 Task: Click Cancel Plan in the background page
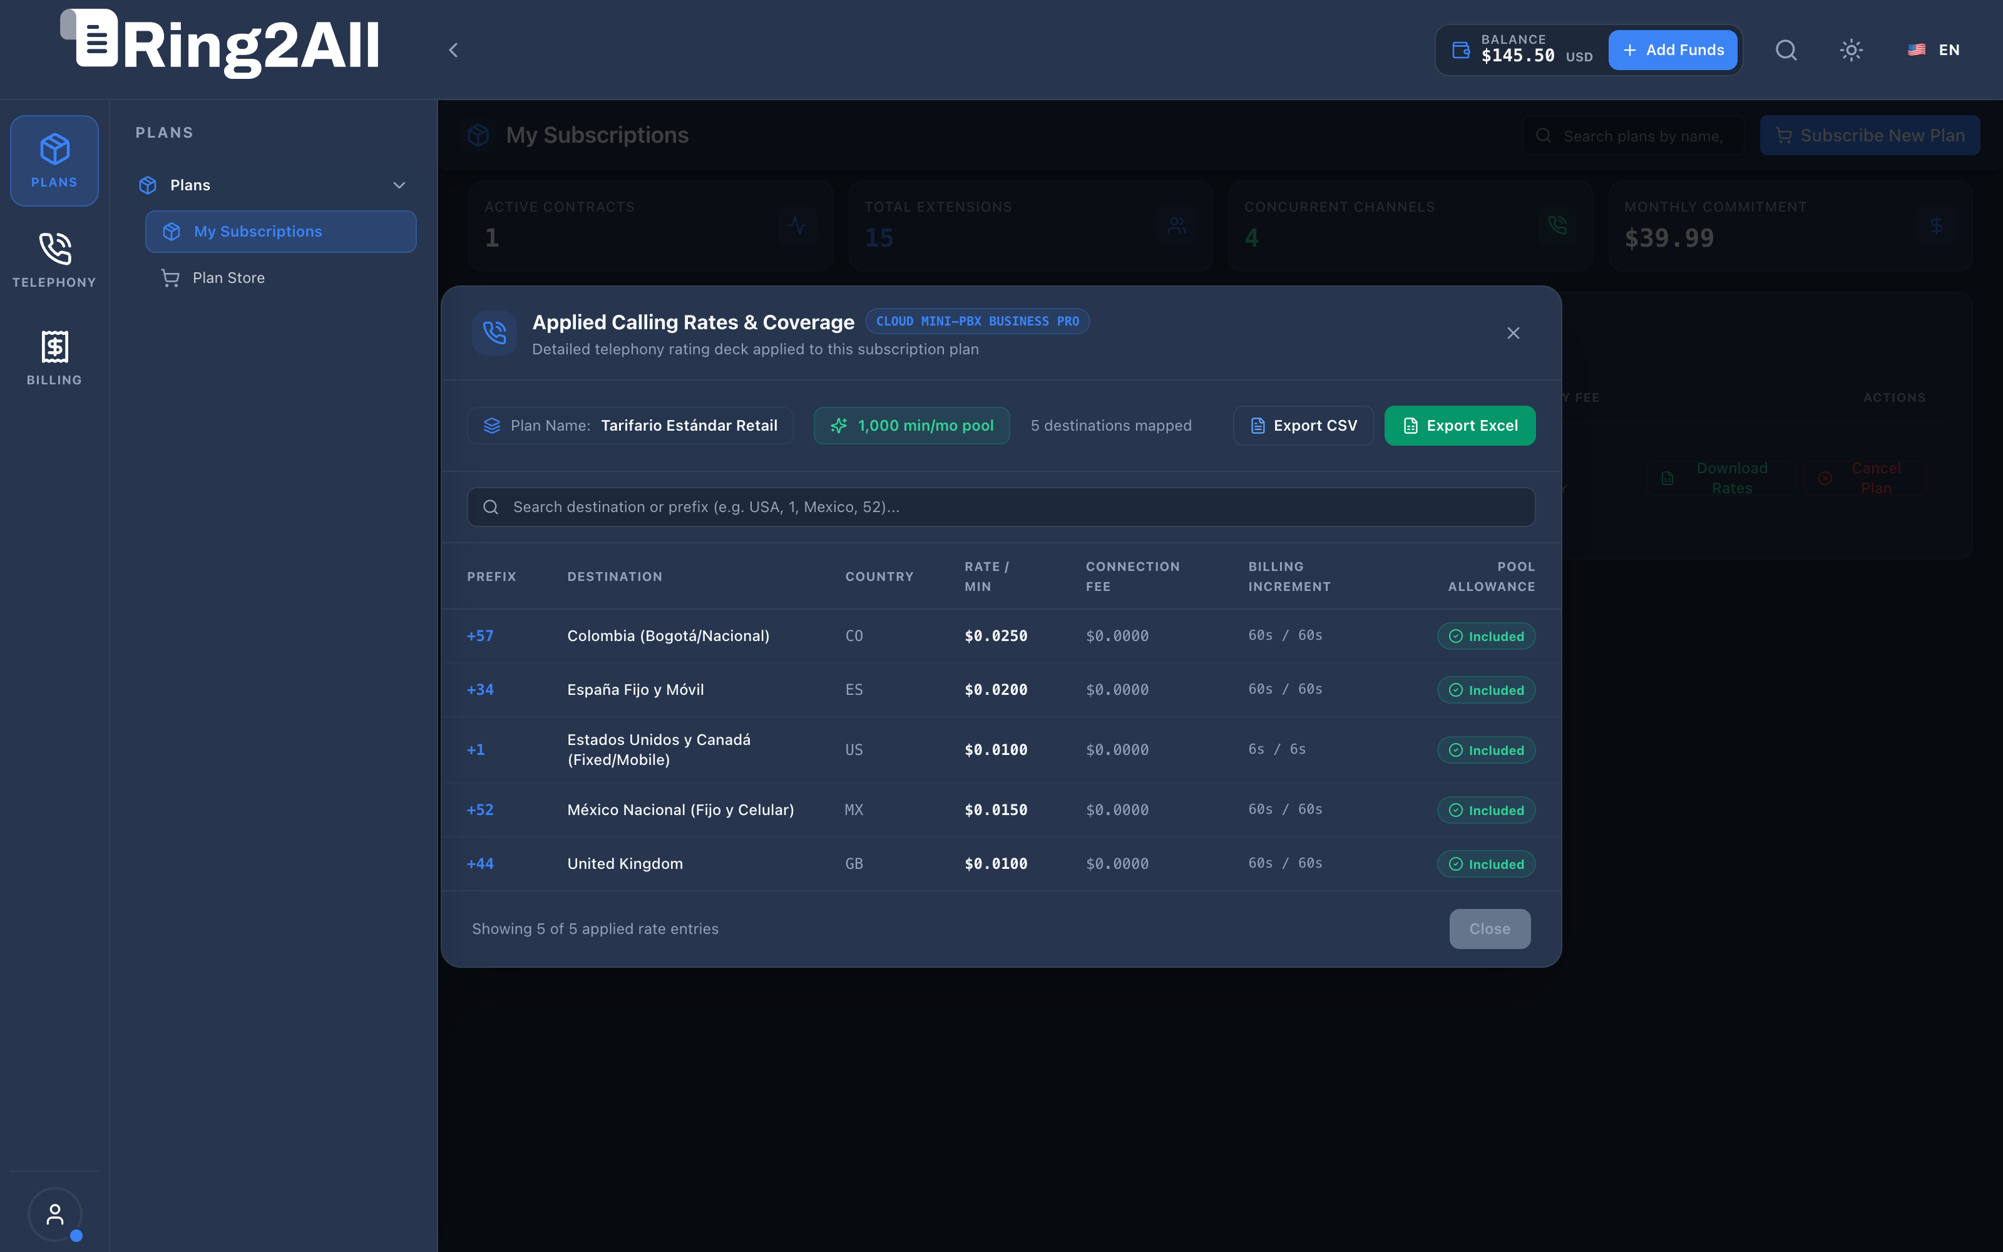tap(1864, 479)
